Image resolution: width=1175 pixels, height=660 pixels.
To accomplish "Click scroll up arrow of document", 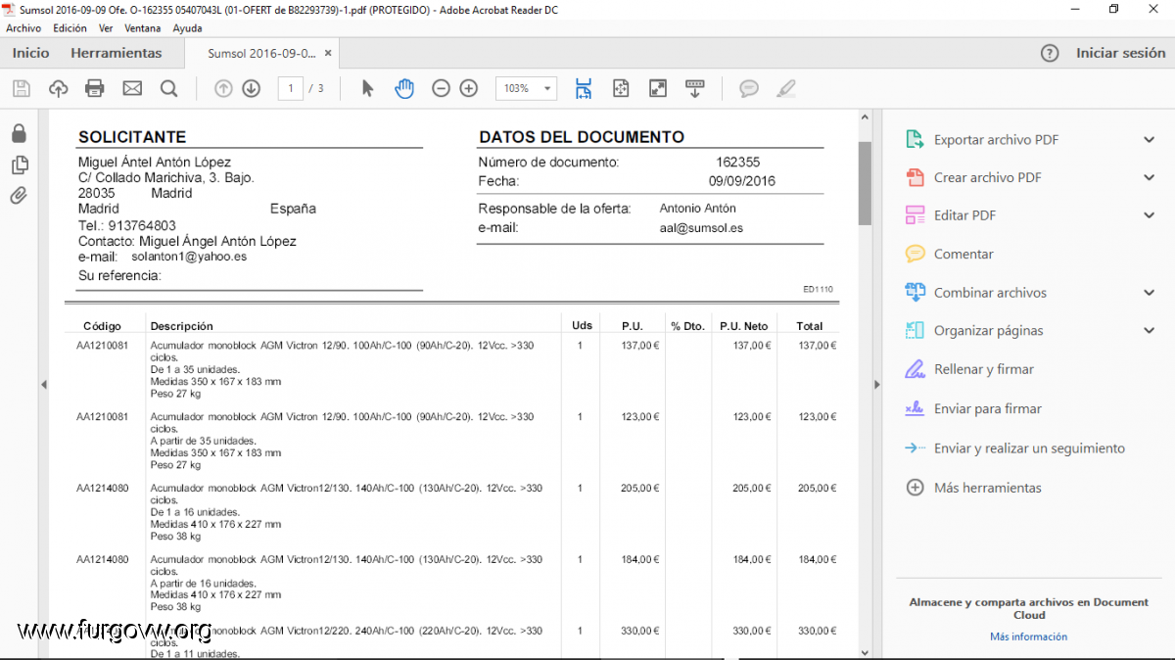I will [x=865, y=118].
